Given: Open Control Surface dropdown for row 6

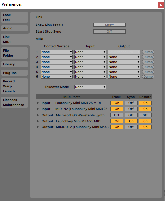Looking at the screenshot, I should click(x=57, y=76).
